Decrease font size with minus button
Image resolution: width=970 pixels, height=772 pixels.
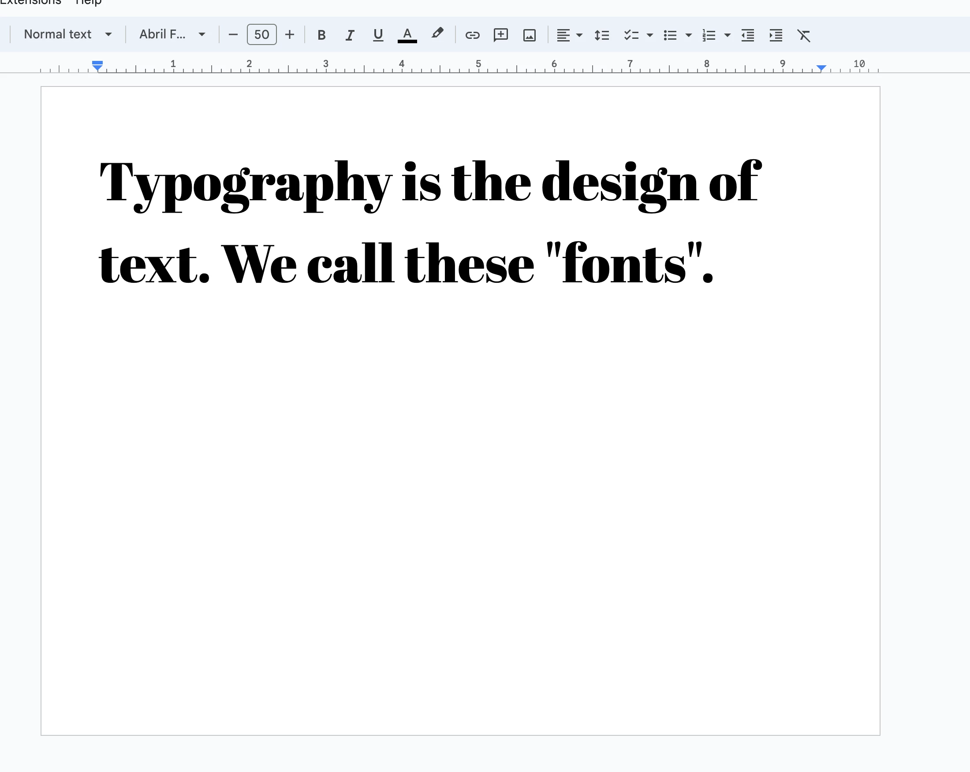click(x=233, y=35)
